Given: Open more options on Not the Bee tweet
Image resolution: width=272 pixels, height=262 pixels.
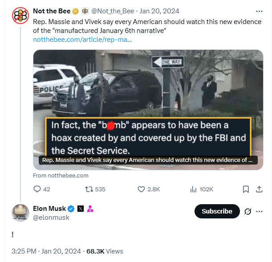Looking at the screenshot, I should pos(259,11).
